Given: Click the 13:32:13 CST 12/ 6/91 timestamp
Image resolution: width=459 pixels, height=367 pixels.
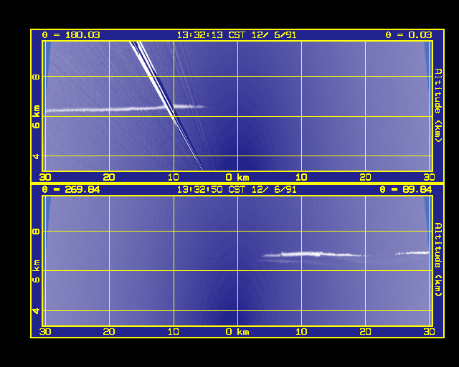Looking at the screenshot, I should coord(237,35).
